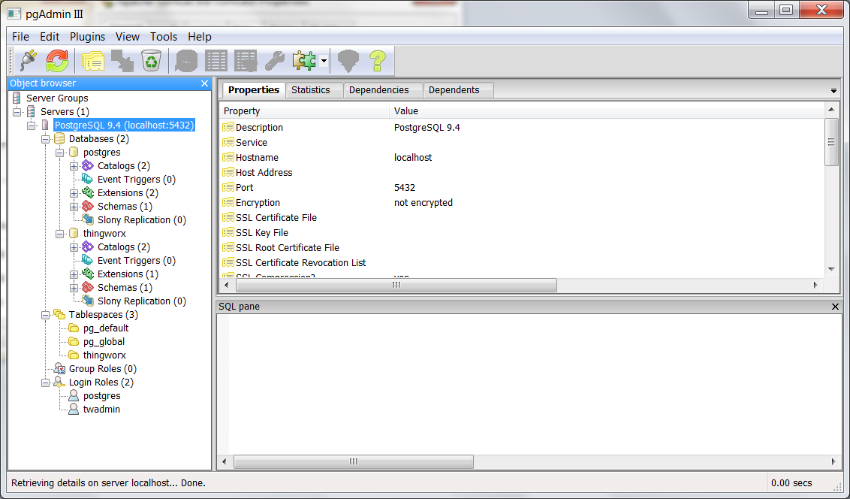Select the Hostname property row
Screen dimensions: 850x499
[522, 158]
